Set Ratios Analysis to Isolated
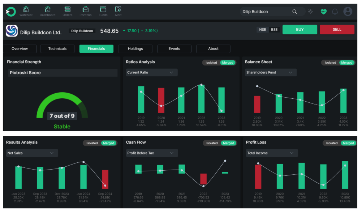Screen dimensions: 362x213 coord(211,63)
